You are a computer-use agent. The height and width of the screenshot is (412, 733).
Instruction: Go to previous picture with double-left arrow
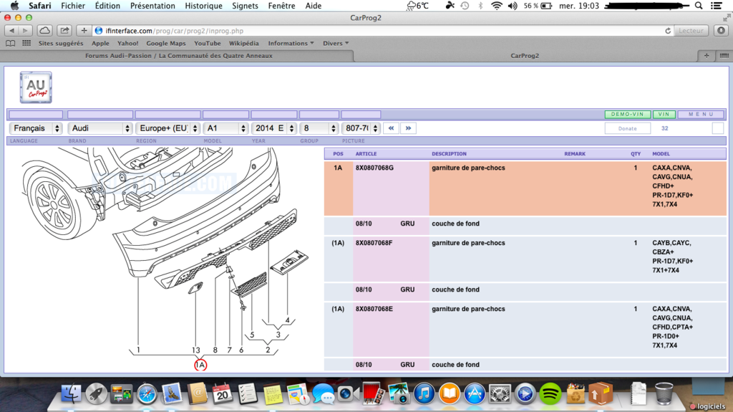(391, 128)
